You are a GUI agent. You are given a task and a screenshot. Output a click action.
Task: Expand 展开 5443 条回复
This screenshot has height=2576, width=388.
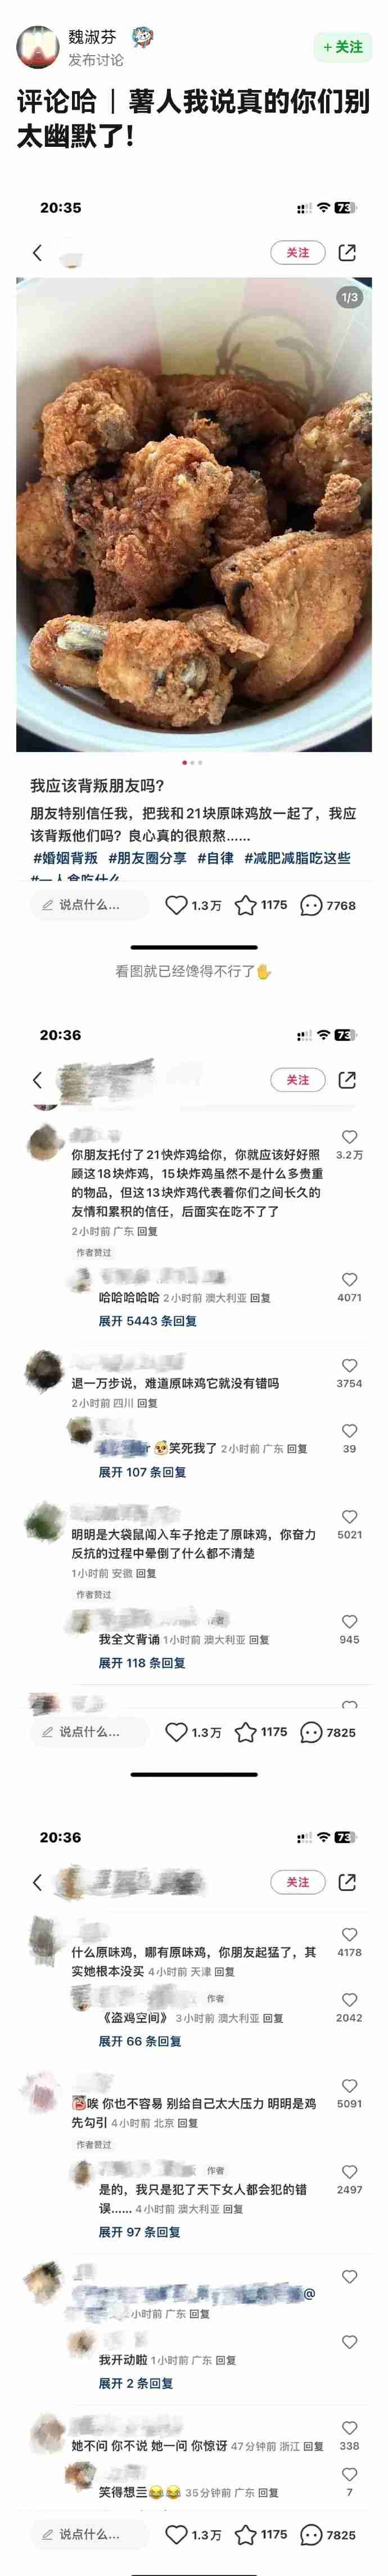(x=147, y=1321)
